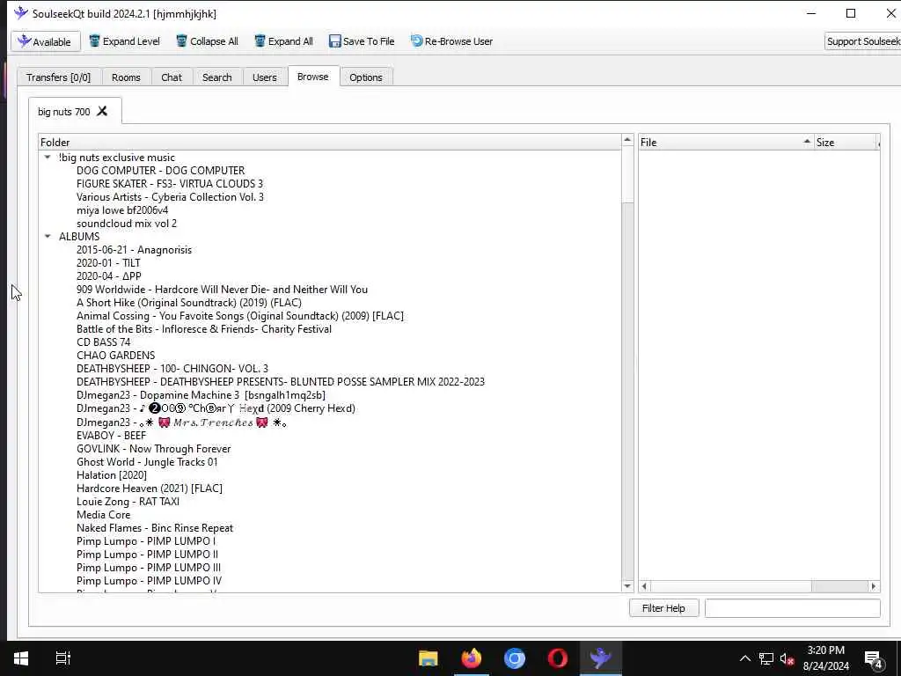Select DEATHBYSHEEP PRESENTS- BLUNTED POSSE SAMPLER MIX folder
Viewport: 901px width, 676px height.
tap(281, 382)
